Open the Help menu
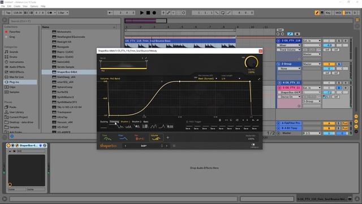This screenshot has height=204, width=362. tap(43, 6)
